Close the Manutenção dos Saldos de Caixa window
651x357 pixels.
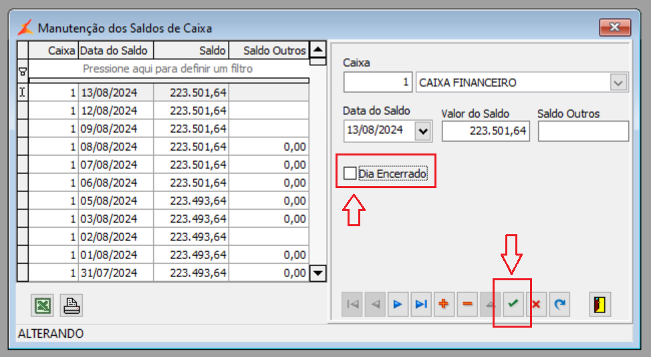(615, 27)
